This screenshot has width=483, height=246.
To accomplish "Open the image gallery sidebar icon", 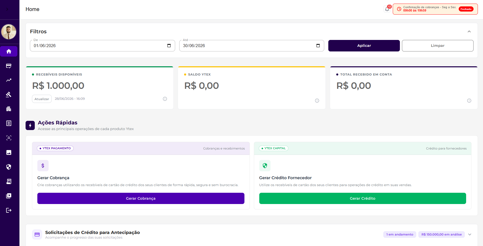I will point(9,153).
